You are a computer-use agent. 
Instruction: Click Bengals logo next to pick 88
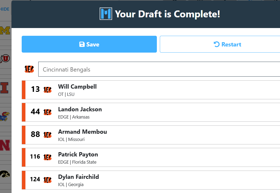click(47, 135)
